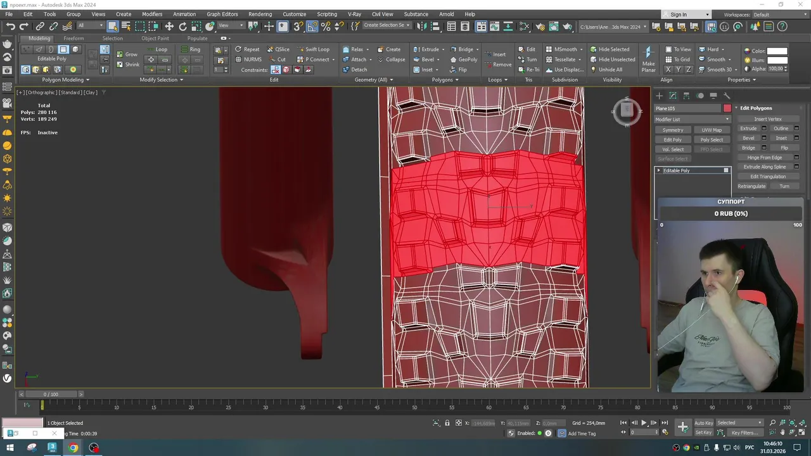This screenshot has height=456, width=811.
Task: Open the Rendering menu
Action: point(260,14)
